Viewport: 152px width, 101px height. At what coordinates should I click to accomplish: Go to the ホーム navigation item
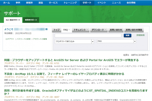(7, 3)
